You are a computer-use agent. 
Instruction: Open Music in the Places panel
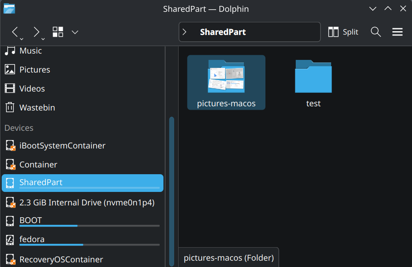point(83,51)
